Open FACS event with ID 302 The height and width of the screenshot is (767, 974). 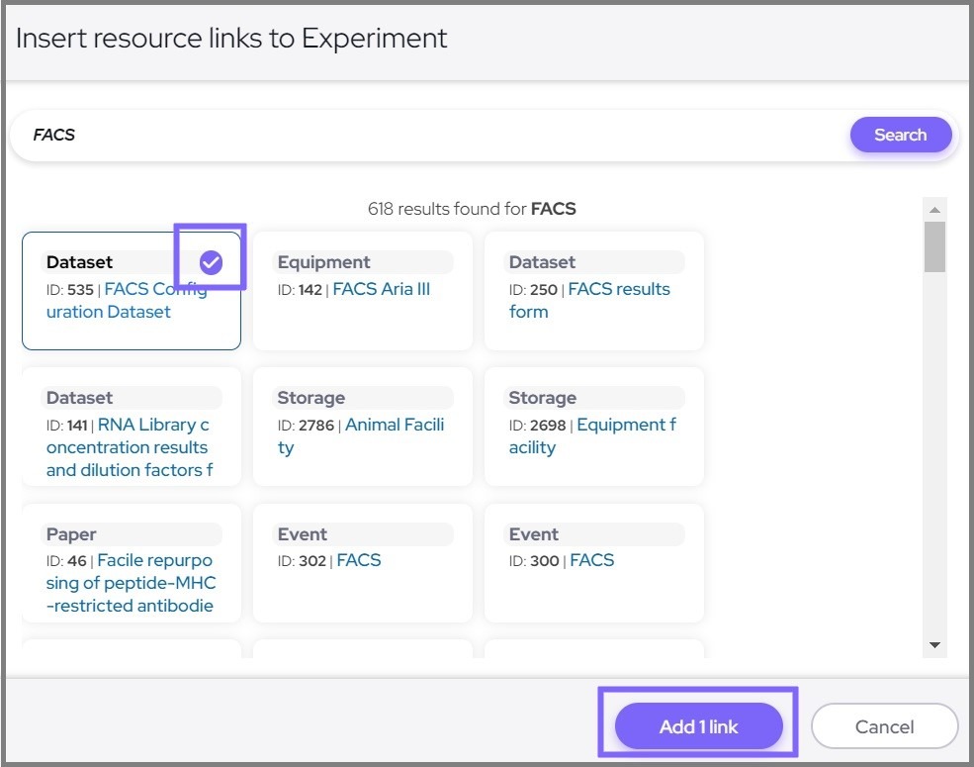click(x=358, y=560)
